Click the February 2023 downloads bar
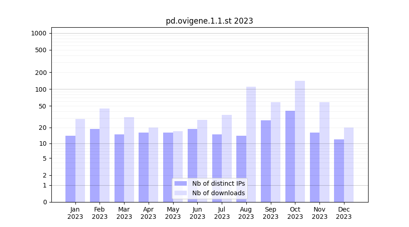 (105, 155)
